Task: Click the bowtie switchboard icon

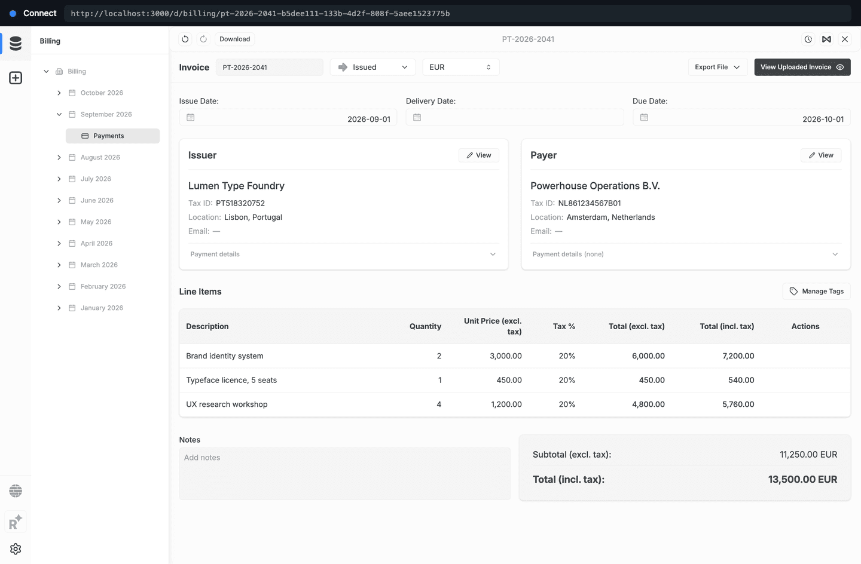Action: (826, 39)
